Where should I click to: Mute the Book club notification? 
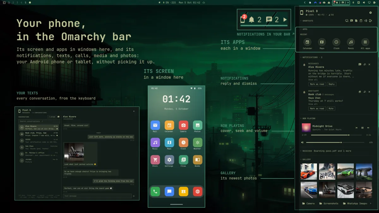point(331,109)
